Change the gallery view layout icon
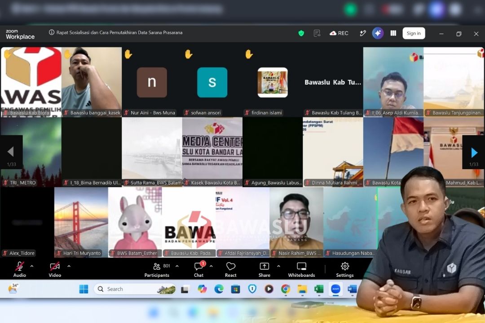The image size is (485, 323). coord(393,33)
